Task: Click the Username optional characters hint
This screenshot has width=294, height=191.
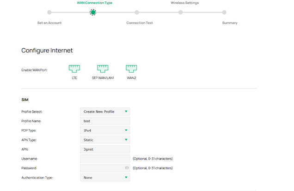Action: 153,159
